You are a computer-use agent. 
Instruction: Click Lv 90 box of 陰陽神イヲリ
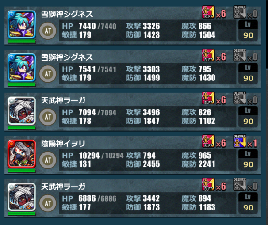pos(248,160)
